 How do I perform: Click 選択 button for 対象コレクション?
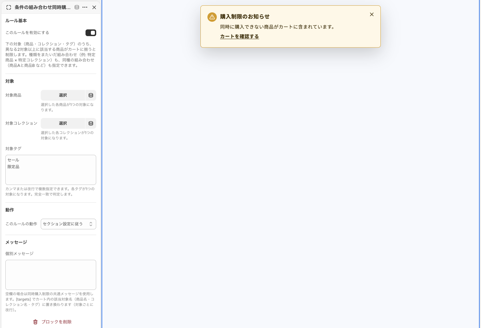(x=63, y=123)
